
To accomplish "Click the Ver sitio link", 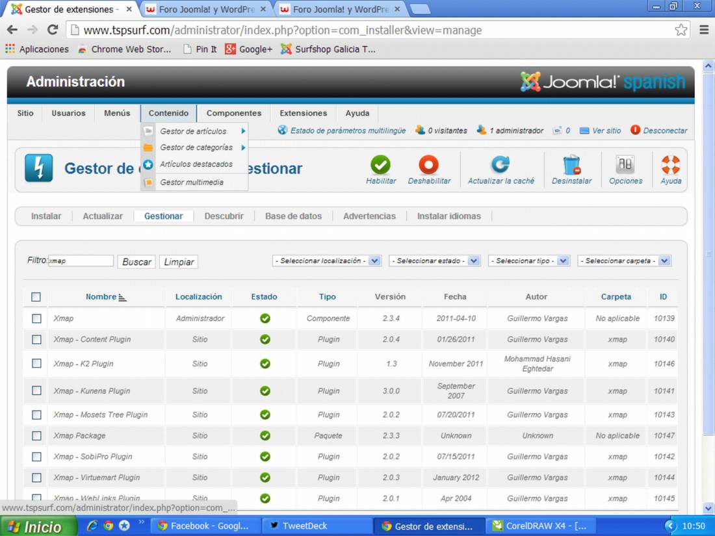I will coord(600,131).
